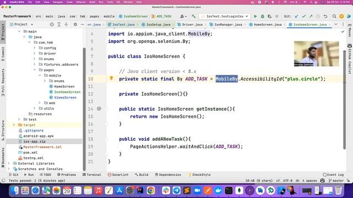This screenshot has width=353, height=198.
Task: Select android-app.apk file
Action: tap(38, 136)
